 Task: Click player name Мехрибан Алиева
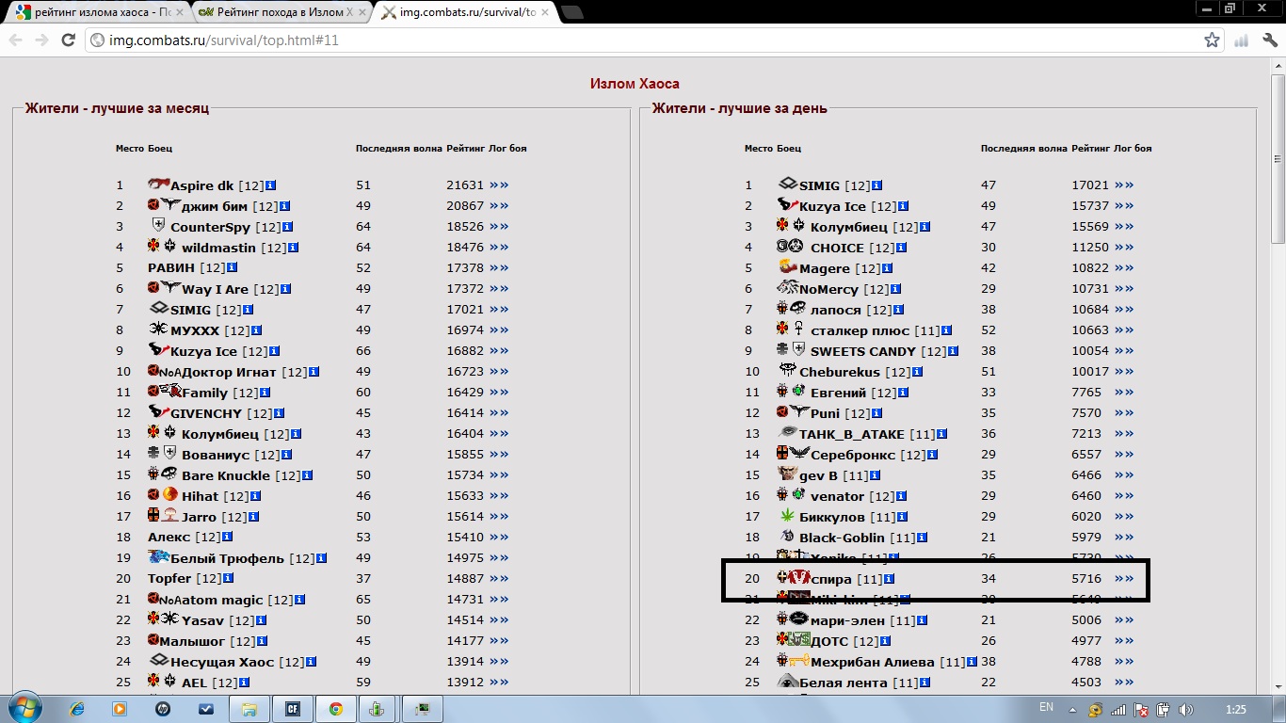(x=873, y=662)
